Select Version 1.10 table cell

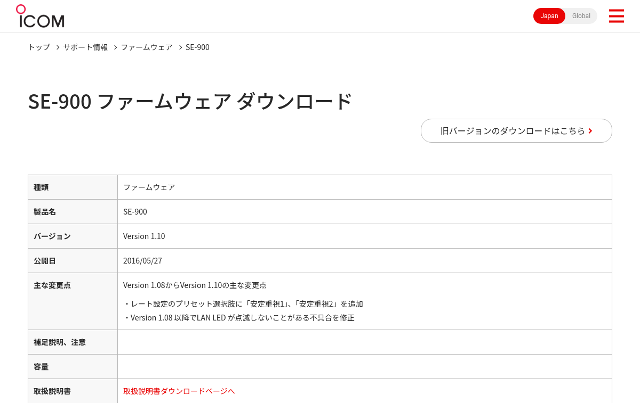365,236
